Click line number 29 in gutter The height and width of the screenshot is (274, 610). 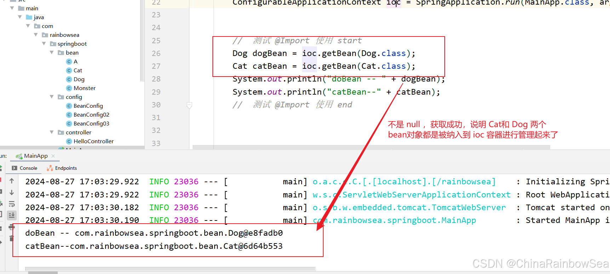coord(156,92)
